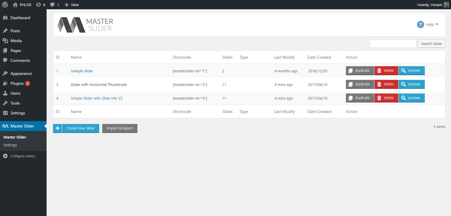
Task: Preview Simple Slider with Slide Info V2
Action: [x=412, y=98]
